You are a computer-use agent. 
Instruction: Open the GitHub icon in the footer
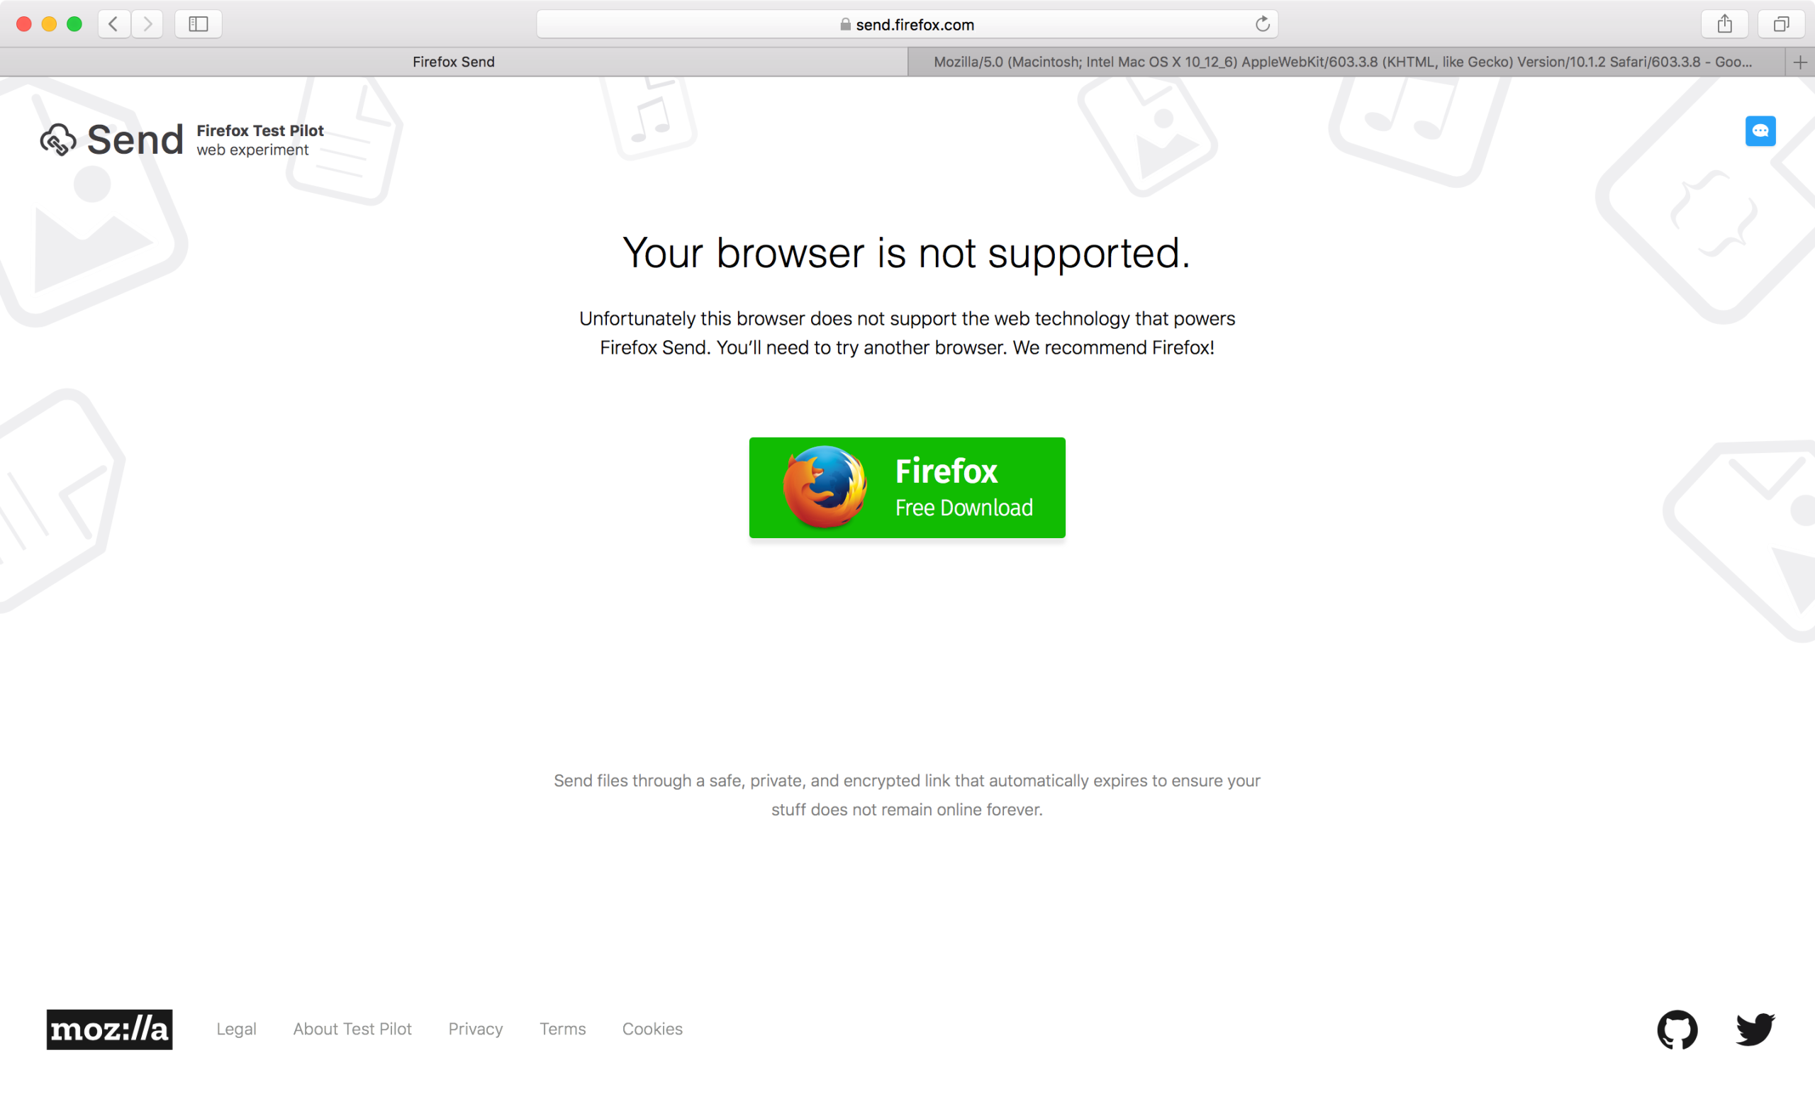[x=1677, y=1029]
